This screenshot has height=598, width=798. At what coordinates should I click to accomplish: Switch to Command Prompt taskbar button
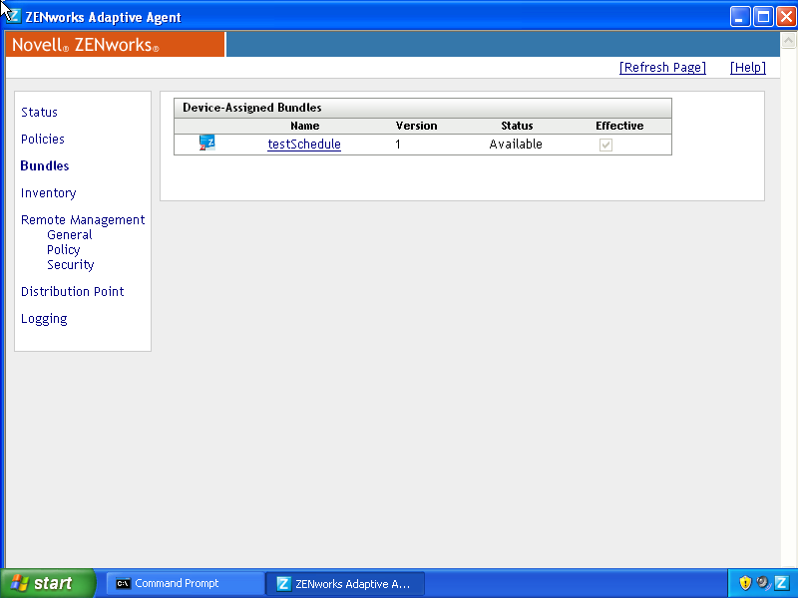click(x=186, y=583)
